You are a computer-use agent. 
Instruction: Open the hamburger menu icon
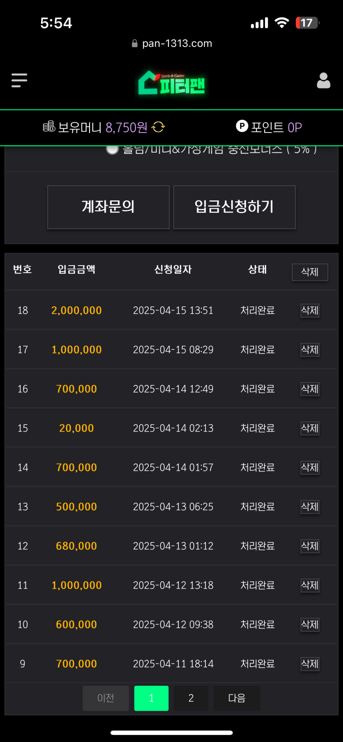(x=19, y=80)
